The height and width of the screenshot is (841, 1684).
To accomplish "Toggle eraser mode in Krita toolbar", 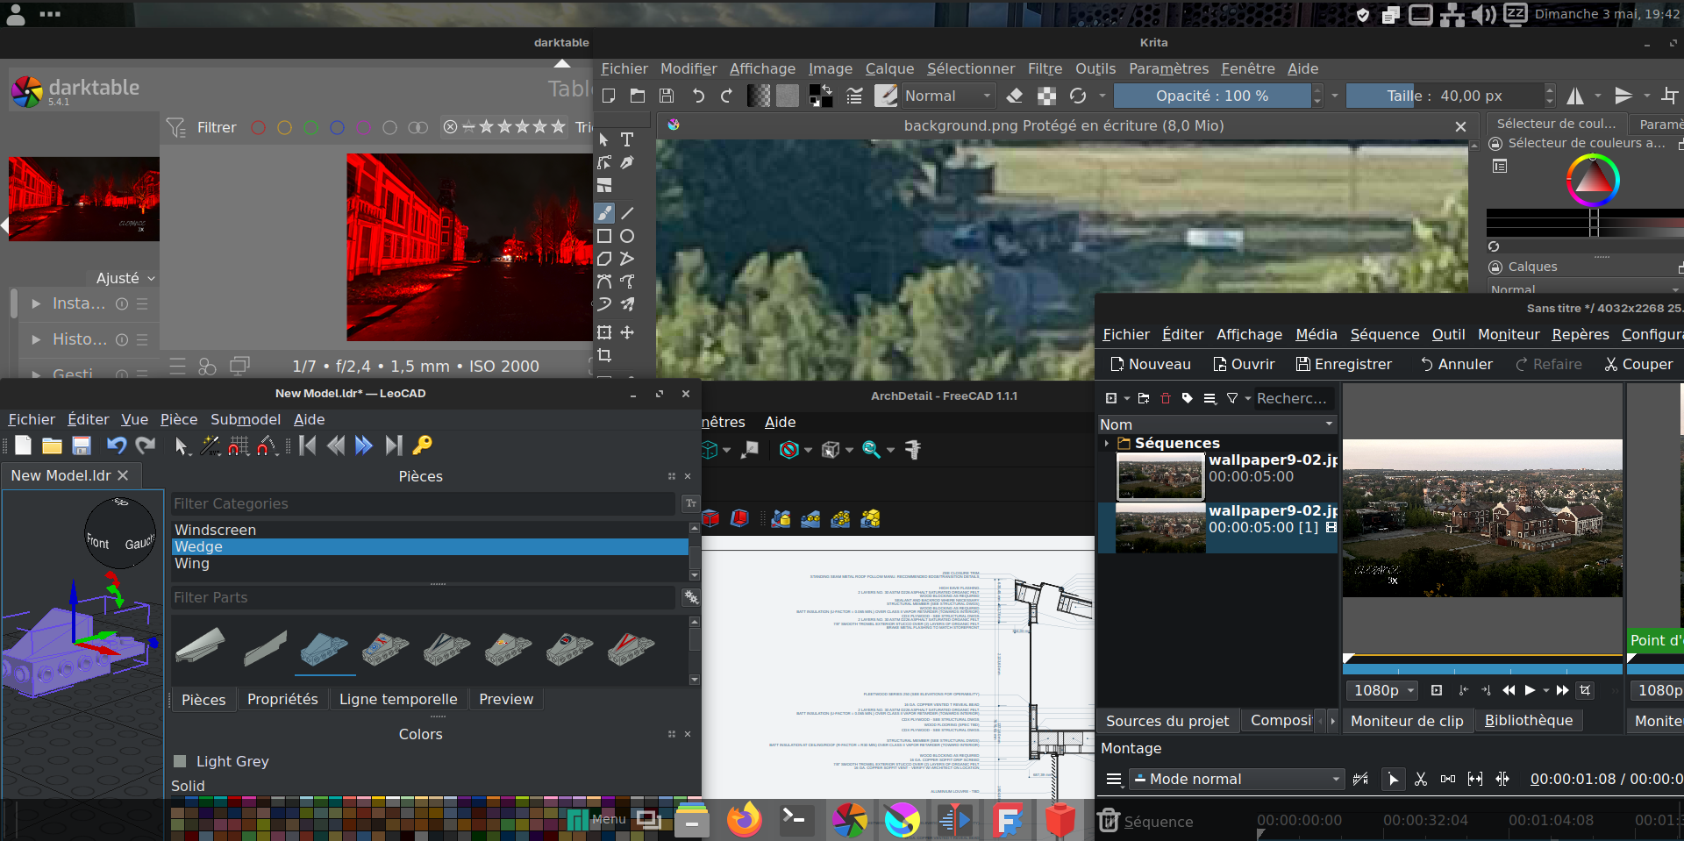I will [x=1015, y=96].
